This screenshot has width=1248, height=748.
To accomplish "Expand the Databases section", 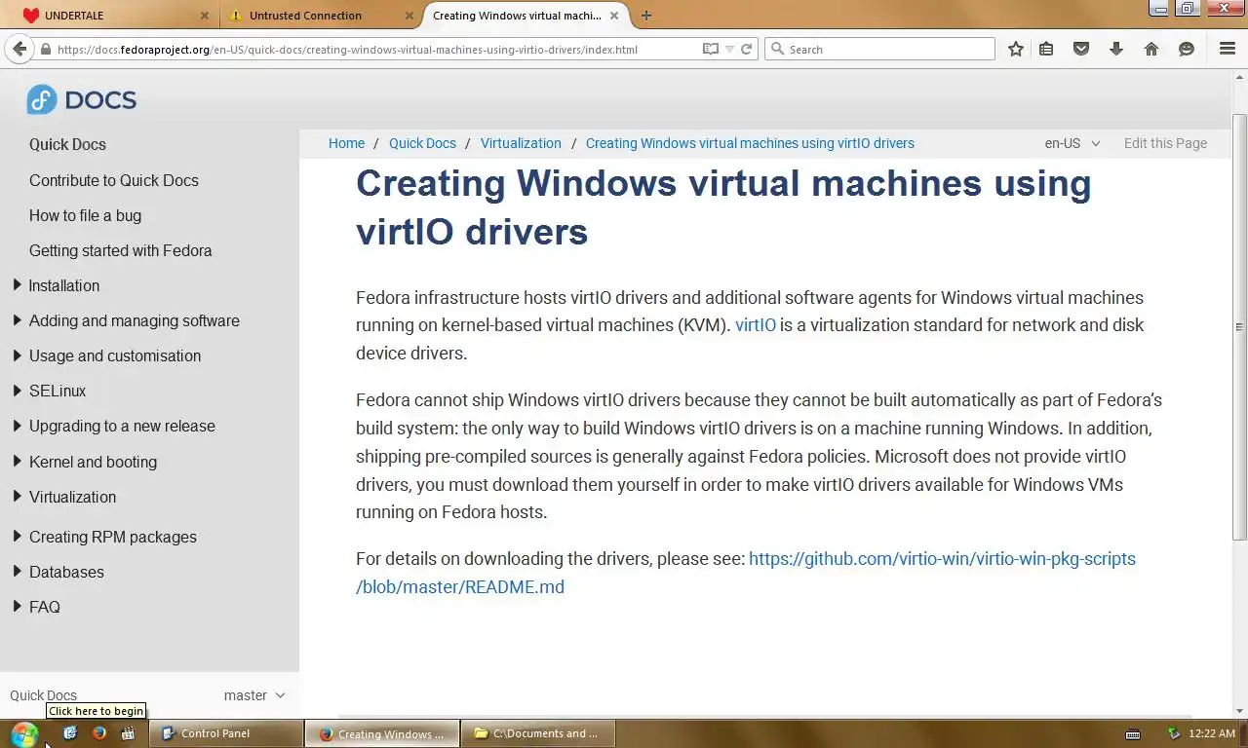I will coord(18,572).
